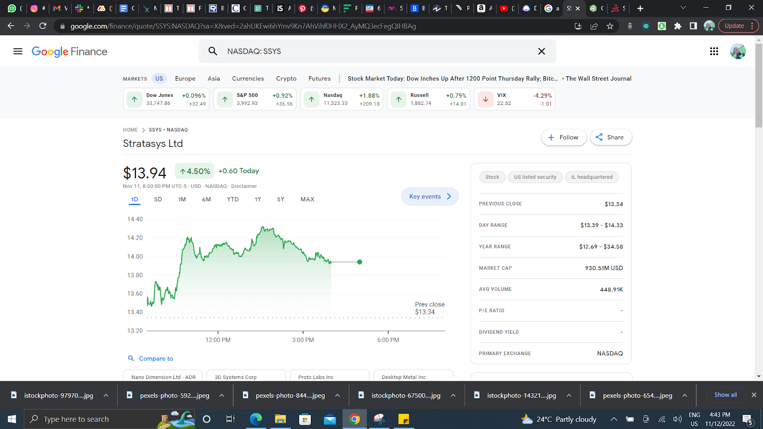Follow Stratasys Ltd stock

(x=564, y=137)
